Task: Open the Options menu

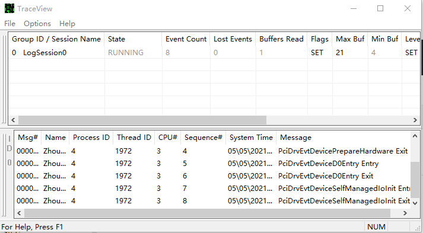Action: point(37,24)
